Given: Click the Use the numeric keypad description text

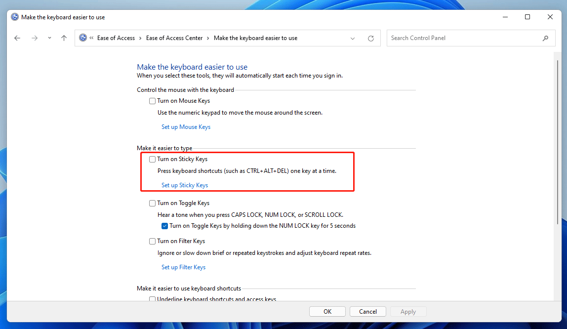Looking at the screenshot, I should point(240,113).
